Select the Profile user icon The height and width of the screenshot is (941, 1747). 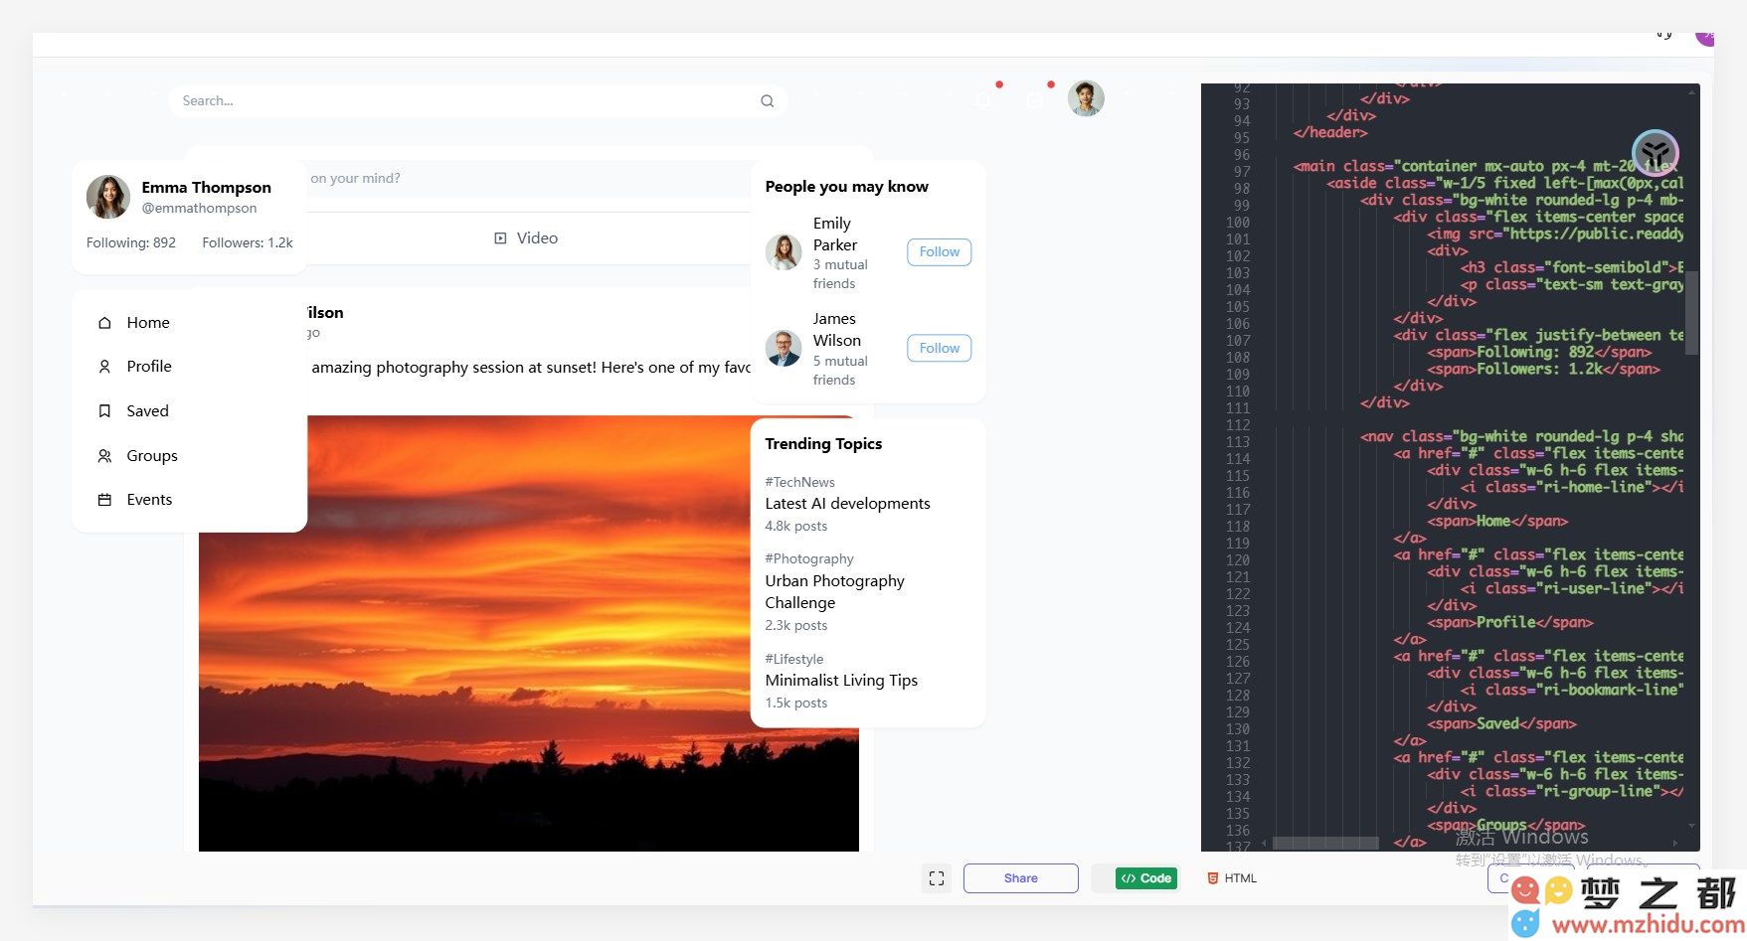pos(104,367)
